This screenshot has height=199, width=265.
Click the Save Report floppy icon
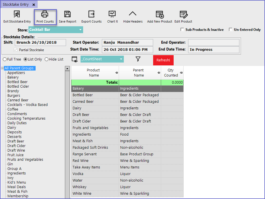point(67,14)
